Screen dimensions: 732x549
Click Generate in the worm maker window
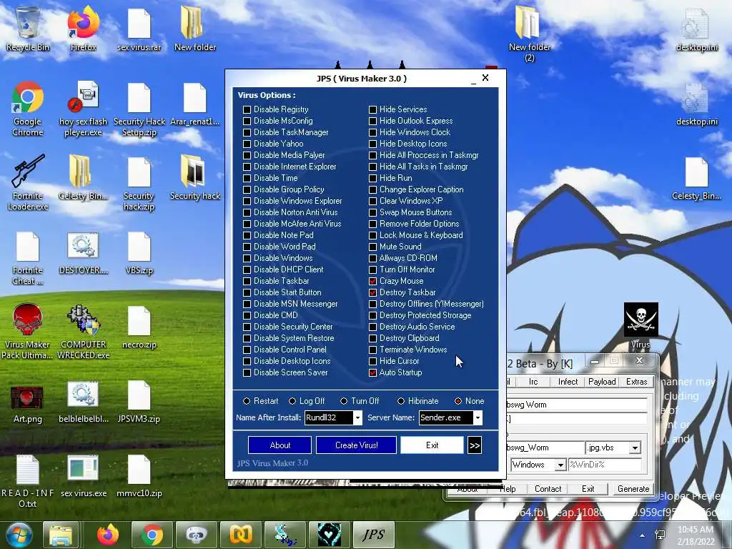click(633, 489)
